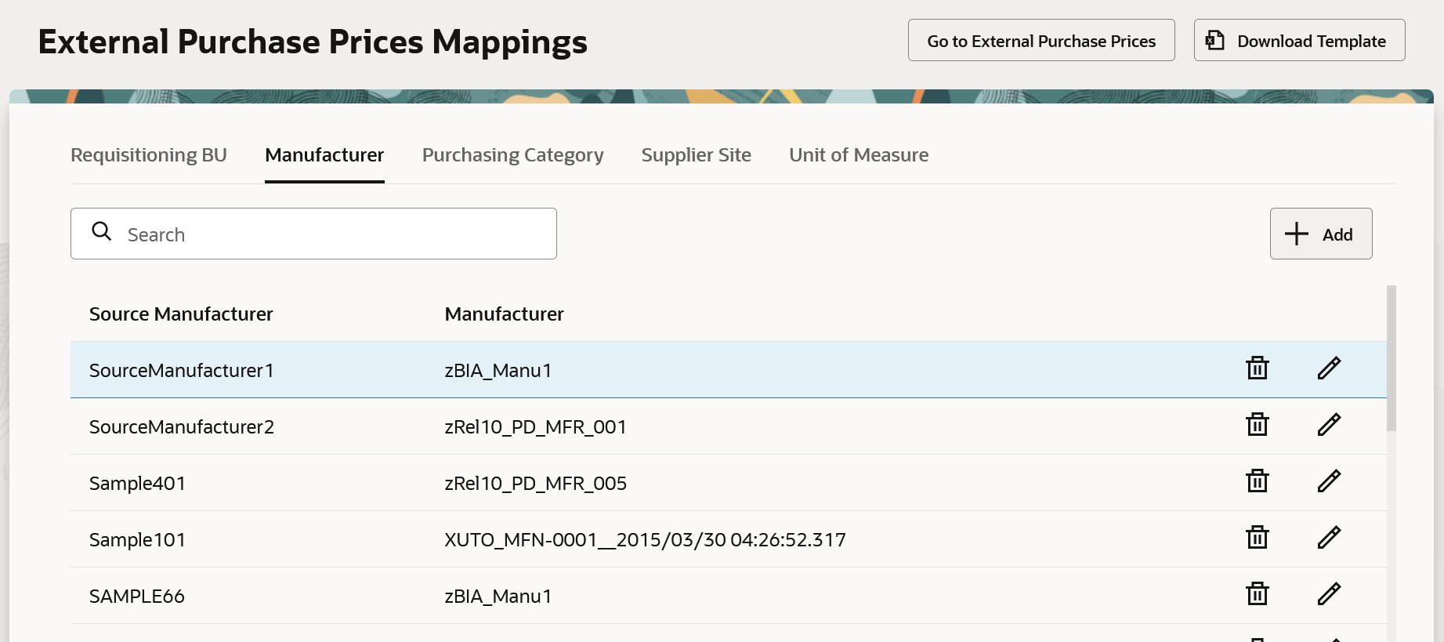Click Go to External Purchase Prices button
1444x642 pixels.
pos(1040,41)
